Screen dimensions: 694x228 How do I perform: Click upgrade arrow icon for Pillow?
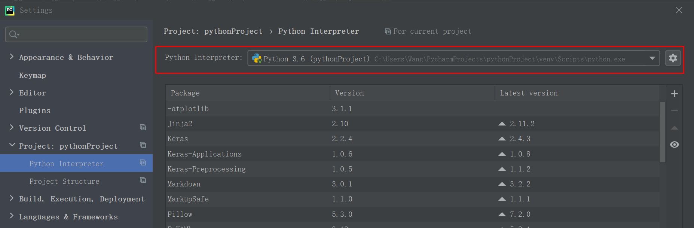click(502, 214)
